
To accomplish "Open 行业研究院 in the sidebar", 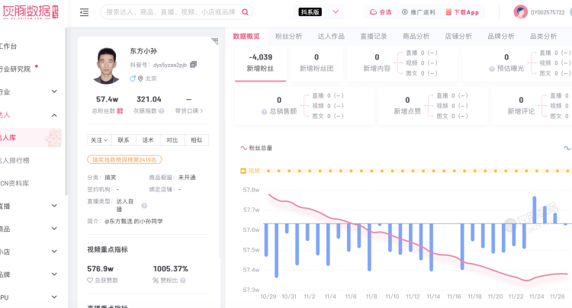I will point(15,69).
